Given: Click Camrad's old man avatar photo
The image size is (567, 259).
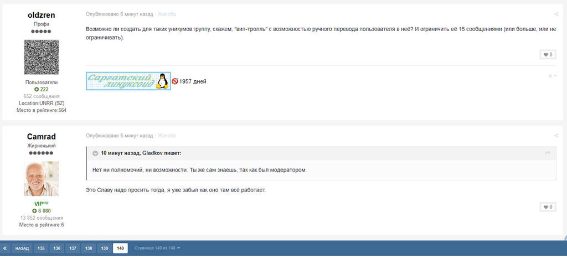Looking at the screenshot, I should click(41, 178).
